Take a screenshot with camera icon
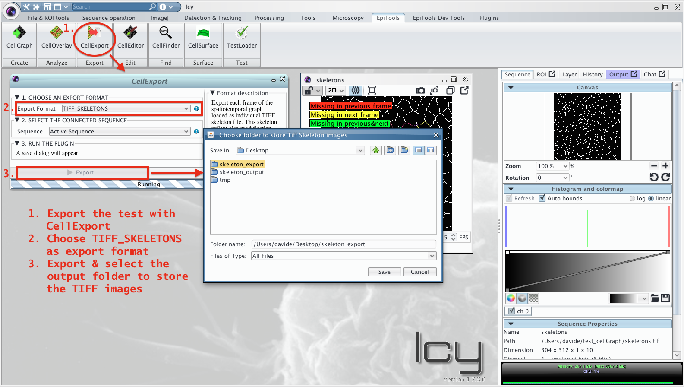Image resolution: width=684 pixels, height=387 pixels. point(420,90)
